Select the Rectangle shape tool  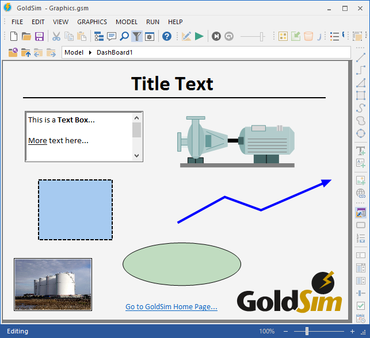(x=361, y=95)
